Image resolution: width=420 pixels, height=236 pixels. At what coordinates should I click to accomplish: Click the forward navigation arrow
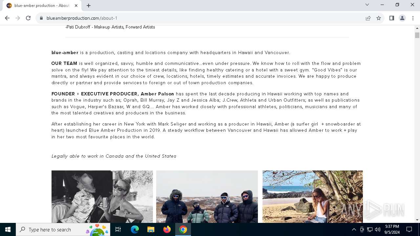point(18,18)
